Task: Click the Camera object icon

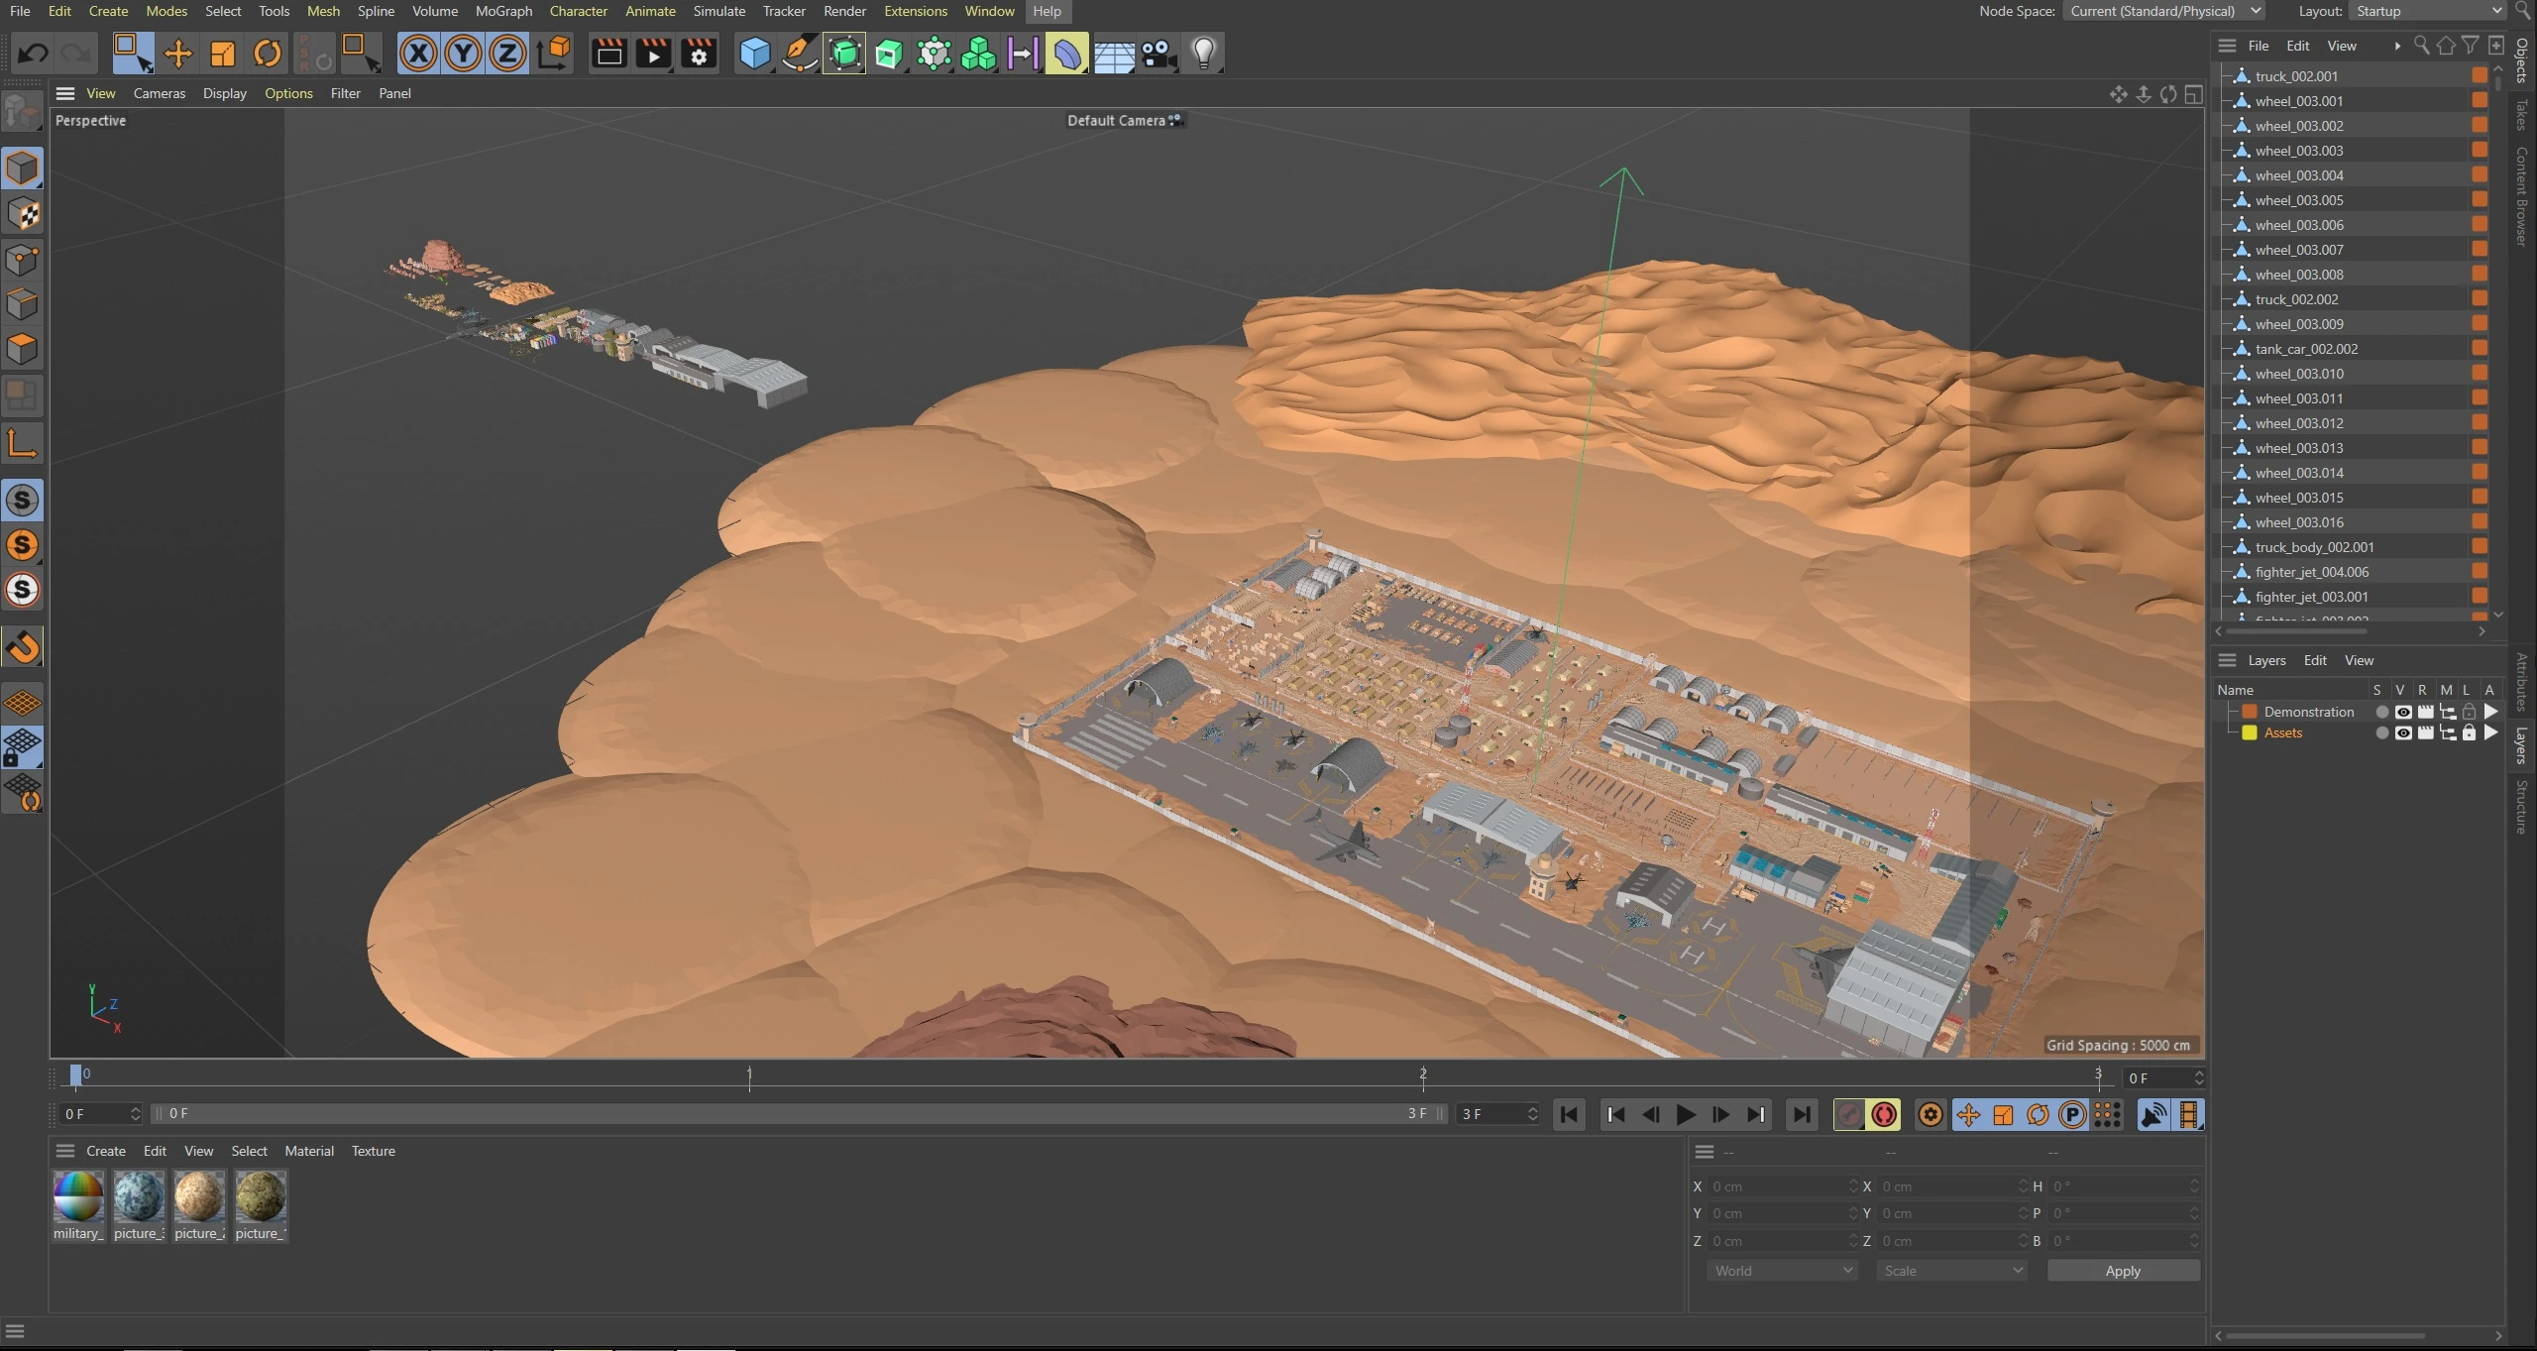Action: tap(1158, 54)
